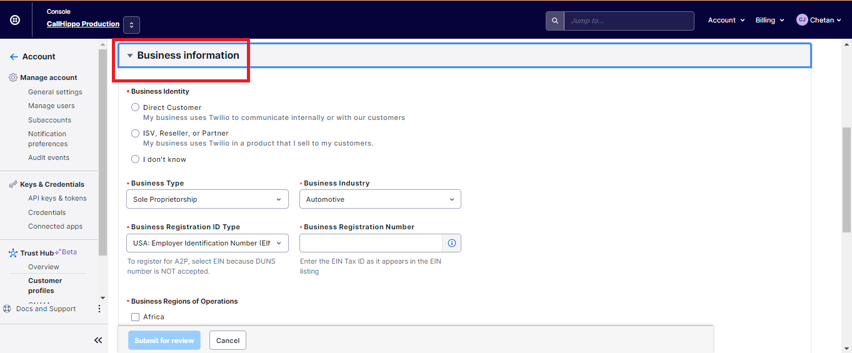Open Subaccounts in sidebar
The width and height of the screenshot is (852, 353).
coord(49,120)
